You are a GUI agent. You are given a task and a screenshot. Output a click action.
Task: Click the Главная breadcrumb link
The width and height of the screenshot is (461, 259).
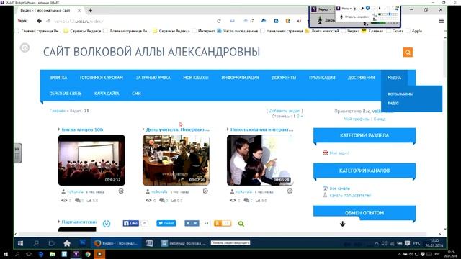point(58,111)
